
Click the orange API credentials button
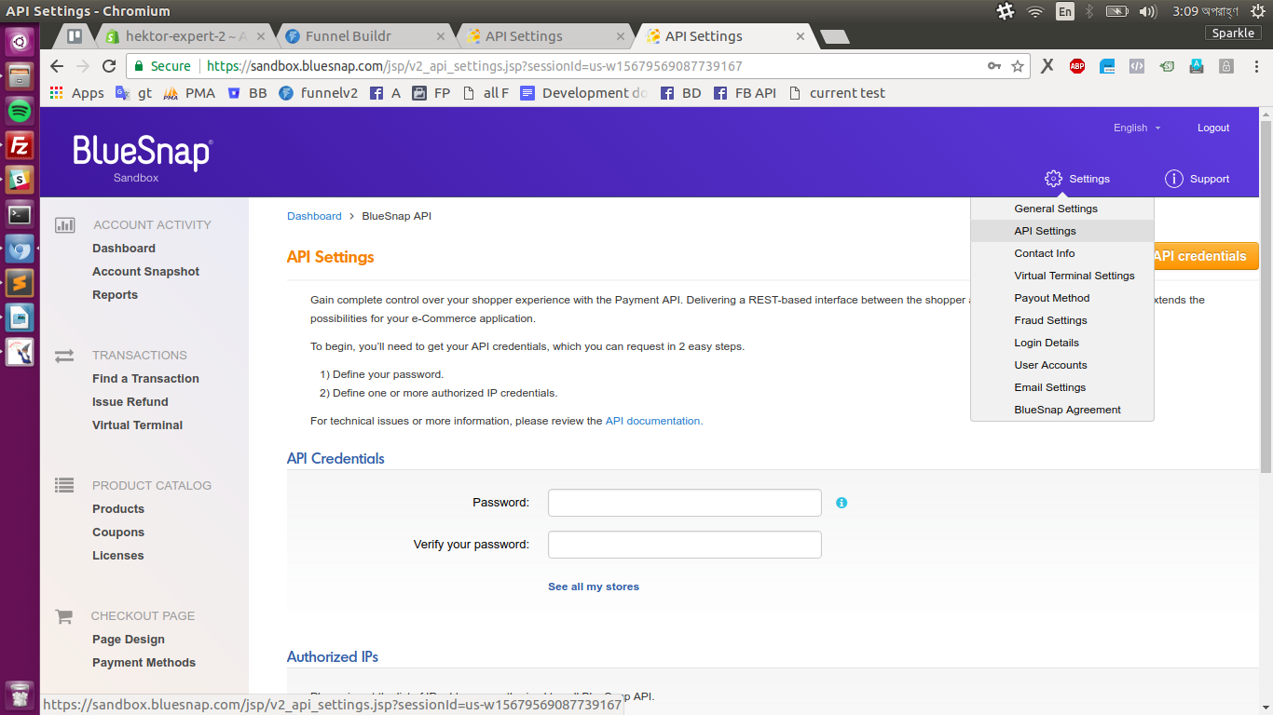pos(1206,256)
